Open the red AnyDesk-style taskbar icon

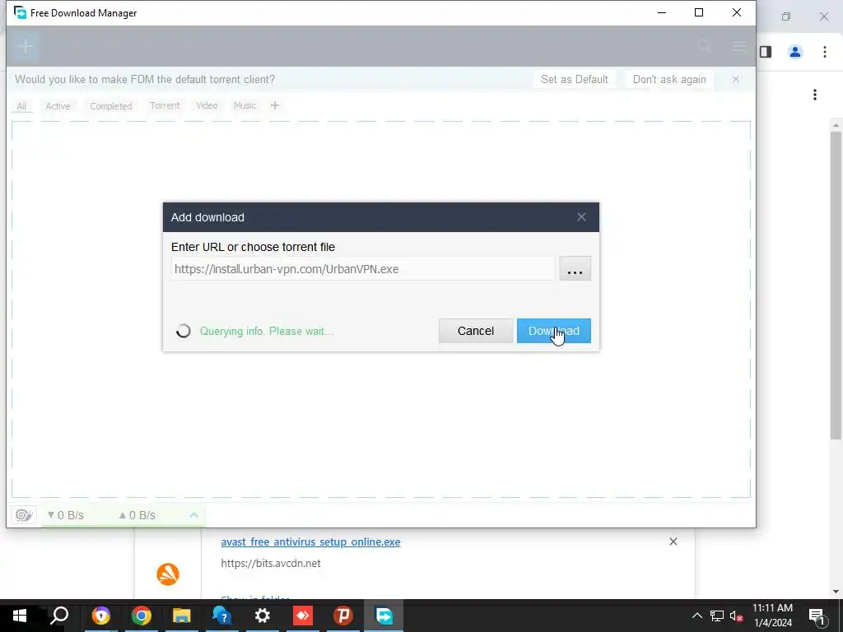302,616
